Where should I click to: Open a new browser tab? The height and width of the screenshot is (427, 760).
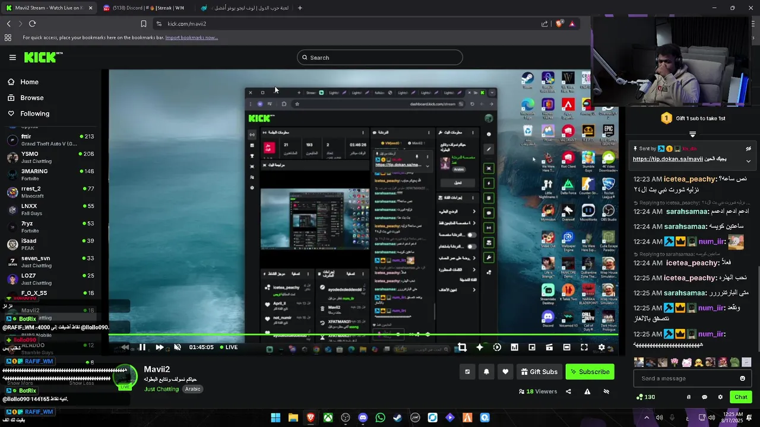tap(300, 8)
